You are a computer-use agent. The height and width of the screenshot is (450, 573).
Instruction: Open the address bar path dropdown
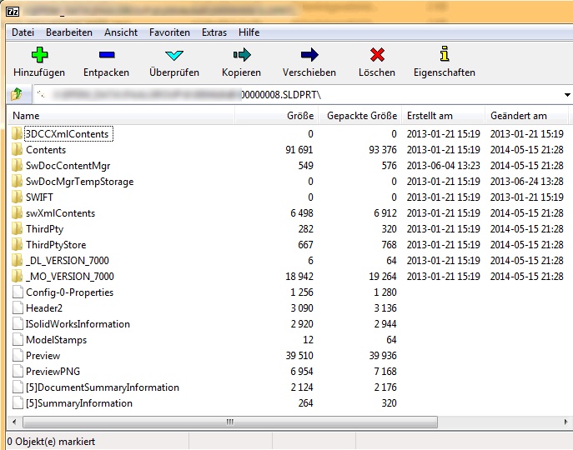567,95
